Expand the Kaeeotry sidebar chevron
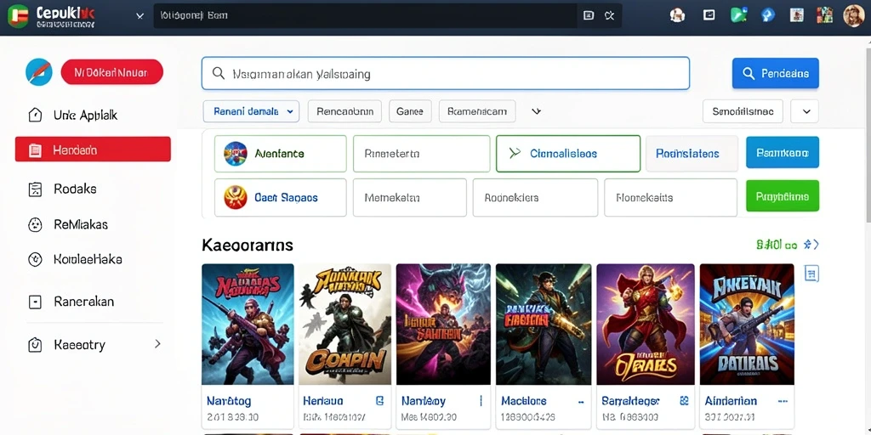This screenshot has height=435, width=871. coord(157,344)
